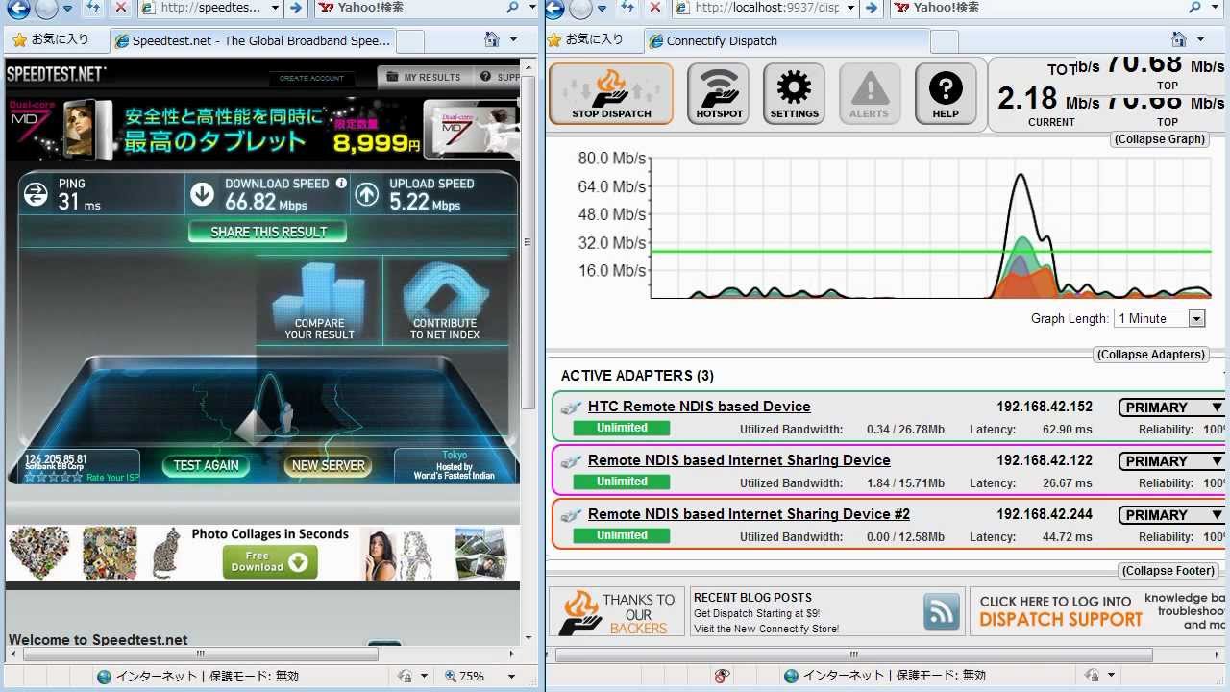The image size is (1230, 692).
Task: Click Unlimited button for 192.168.42.244 adapter
Action: coord(622,535)
